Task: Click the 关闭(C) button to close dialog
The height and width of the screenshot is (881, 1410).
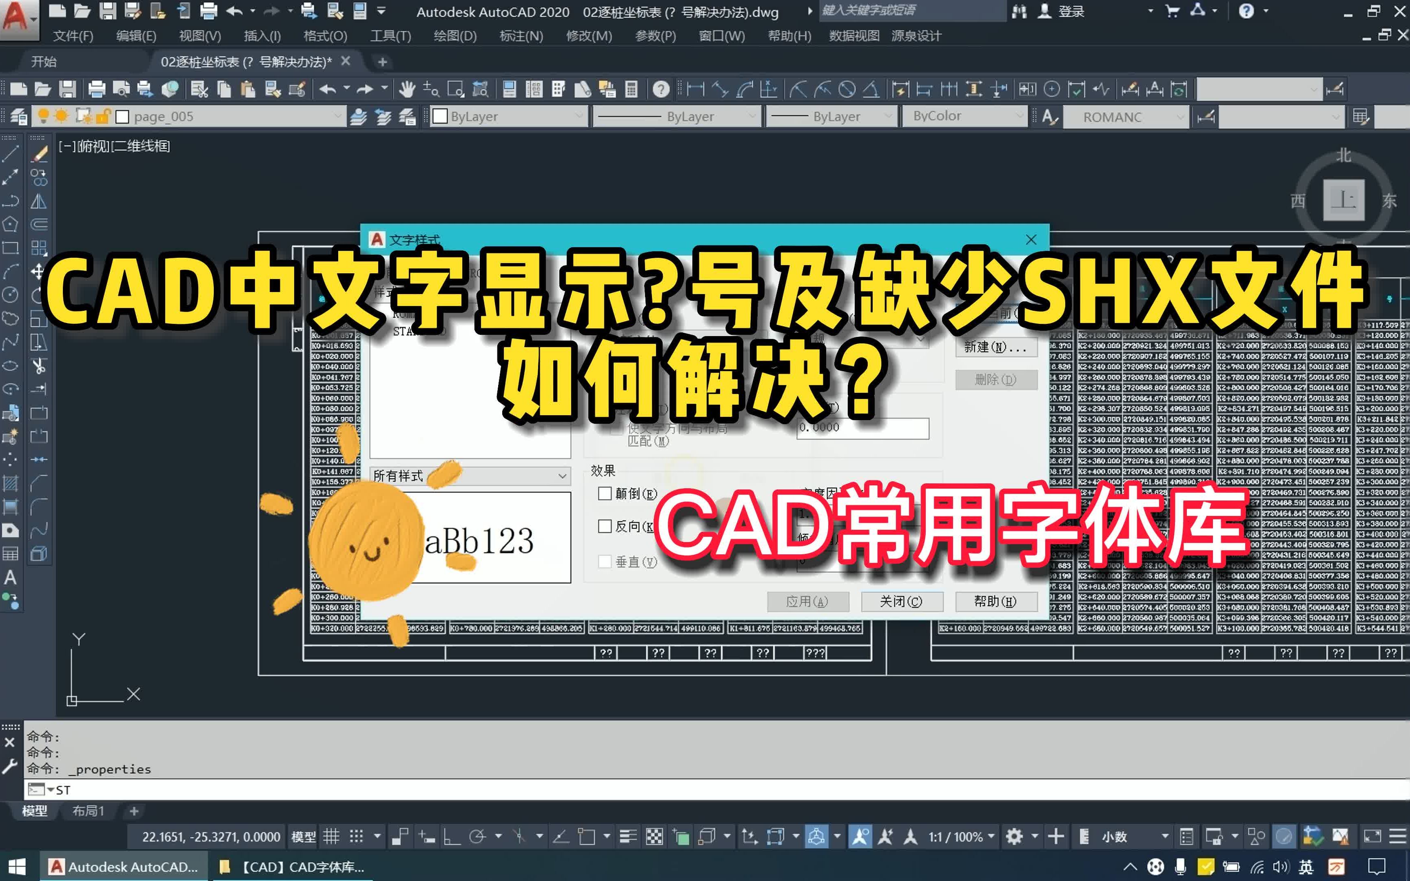Action: [902, 601]
